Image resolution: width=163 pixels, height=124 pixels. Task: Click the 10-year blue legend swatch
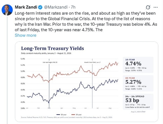pyautogui.click(x=58, y=115)
